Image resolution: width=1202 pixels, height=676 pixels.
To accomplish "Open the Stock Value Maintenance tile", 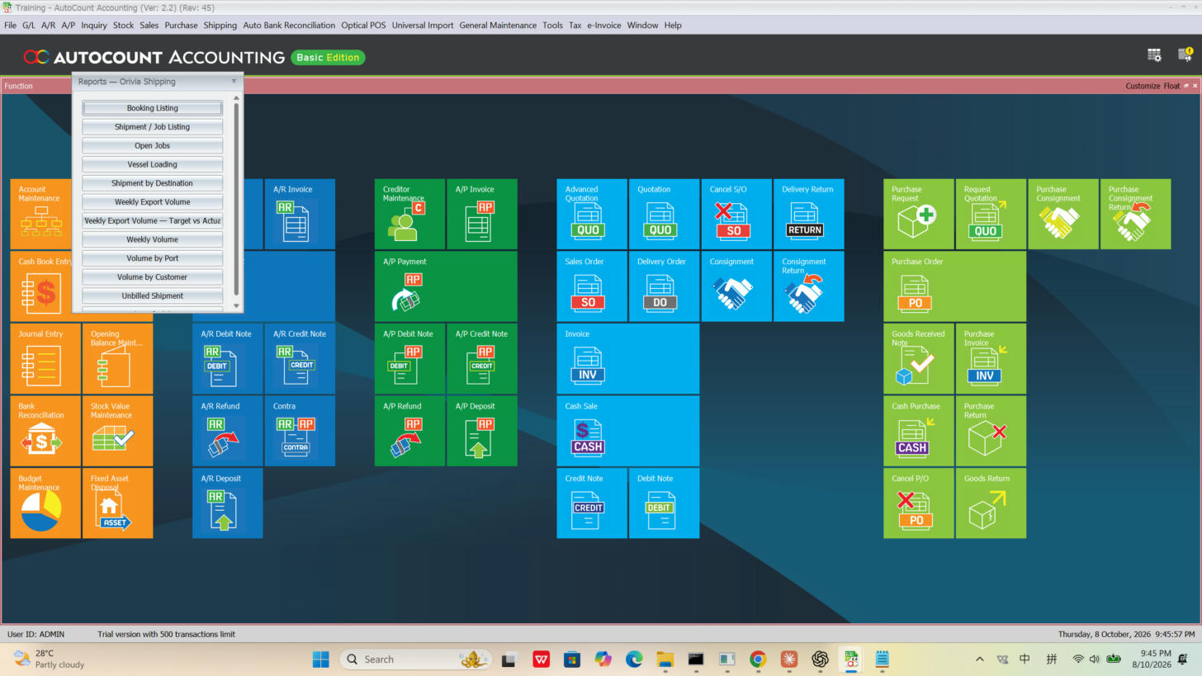I will click(118, 430).
